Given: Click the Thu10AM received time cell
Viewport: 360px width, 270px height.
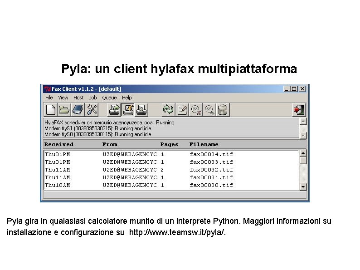Looking at the screenshot, I should 58,185.
